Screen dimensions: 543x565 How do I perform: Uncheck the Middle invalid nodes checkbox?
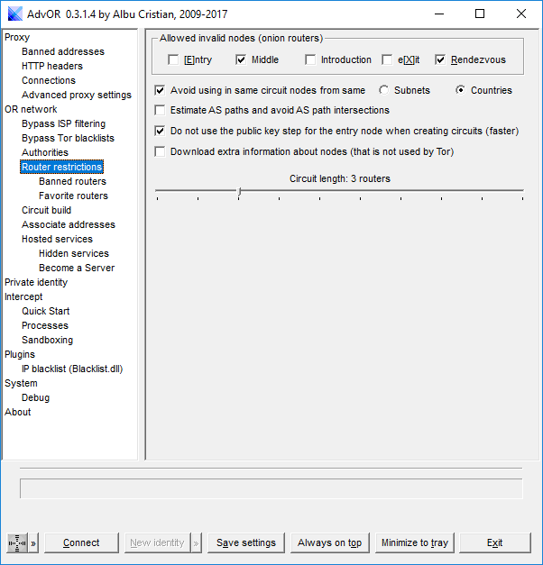[x=241, y=60]
